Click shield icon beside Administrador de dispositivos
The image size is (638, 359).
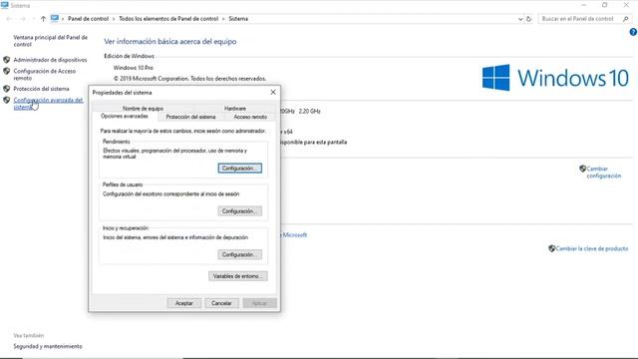(x=7, y=60)
